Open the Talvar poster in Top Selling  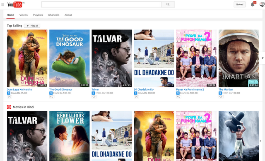(112, 58)
